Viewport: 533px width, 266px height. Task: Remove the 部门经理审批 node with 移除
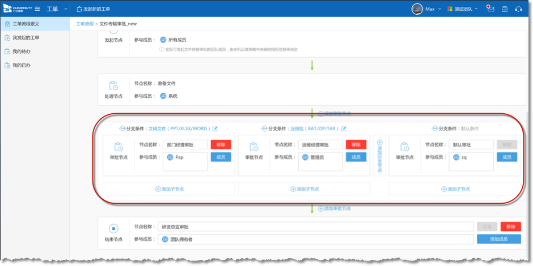point(221,144)
